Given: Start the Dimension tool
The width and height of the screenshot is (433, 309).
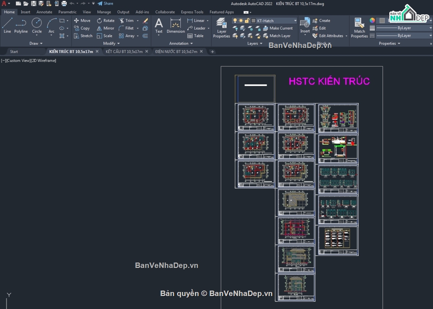Looking at the screenshot, I should pyautogui.click(x=176, y=25).
